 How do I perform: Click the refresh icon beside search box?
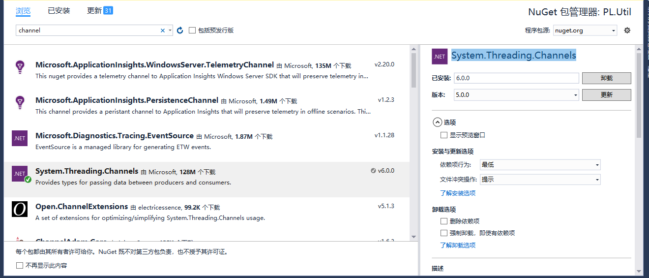[180, 31]
